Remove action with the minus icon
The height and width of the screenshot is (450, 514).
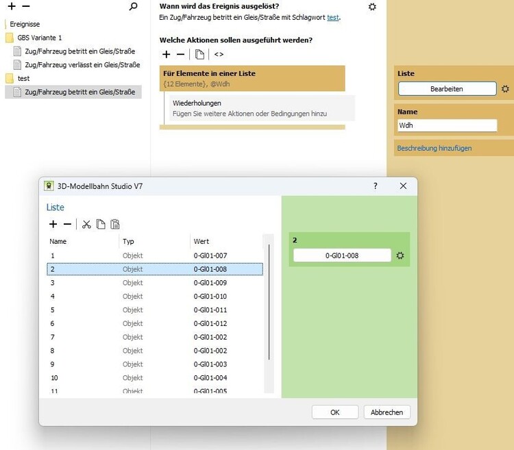pyautogui.click(x=180, y=54)
